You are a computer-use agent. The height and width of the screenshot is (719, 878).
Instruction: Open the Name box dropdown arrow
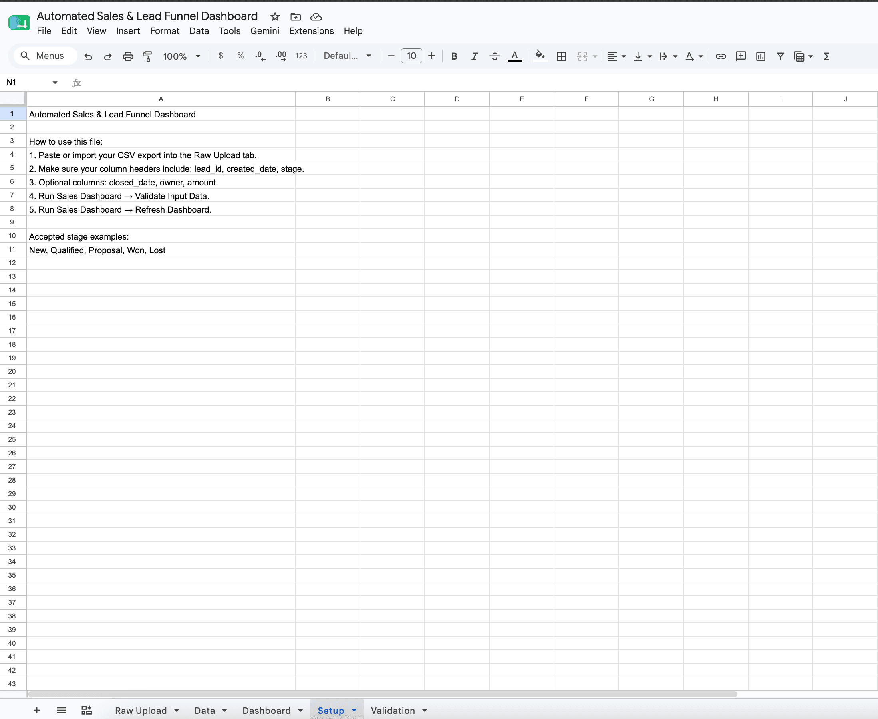pyautogui.click(x=55, y=83)
